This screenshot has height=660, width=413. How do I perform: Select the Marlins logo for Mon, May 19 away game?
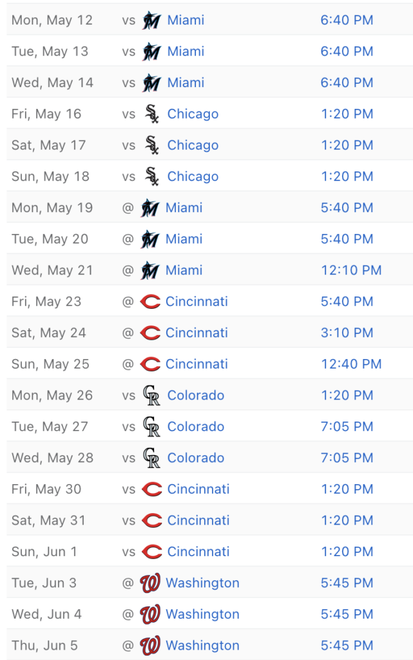click(149, 208)
